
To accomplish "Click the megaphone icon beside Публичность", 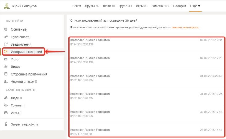I will click(x=6, y=37).
